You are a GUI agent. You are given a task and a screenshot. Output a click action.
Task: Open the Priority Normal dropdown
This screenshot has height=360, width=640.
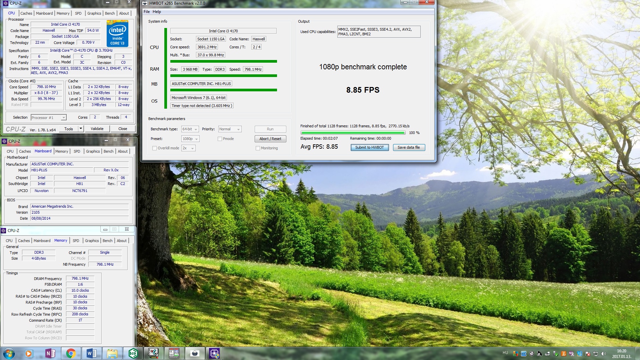click(230, 129)
